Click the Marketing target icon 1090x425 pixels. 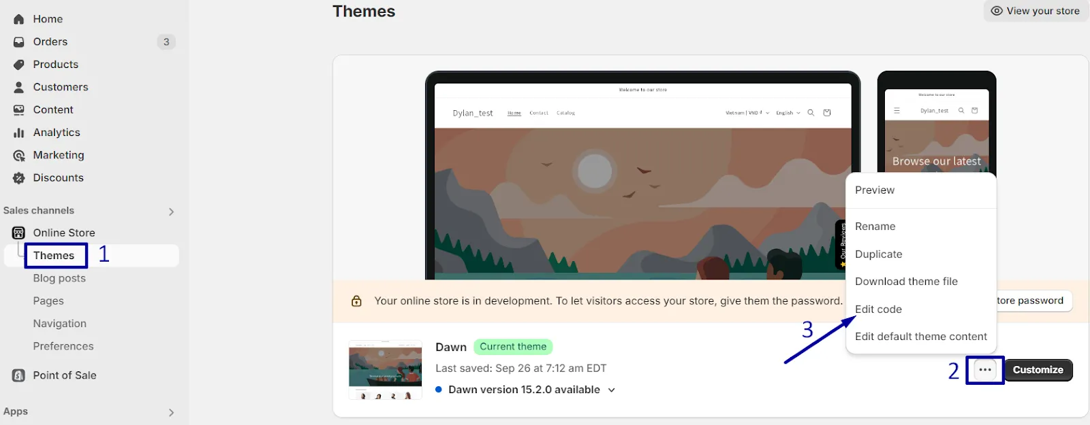(x=19, y=155)
